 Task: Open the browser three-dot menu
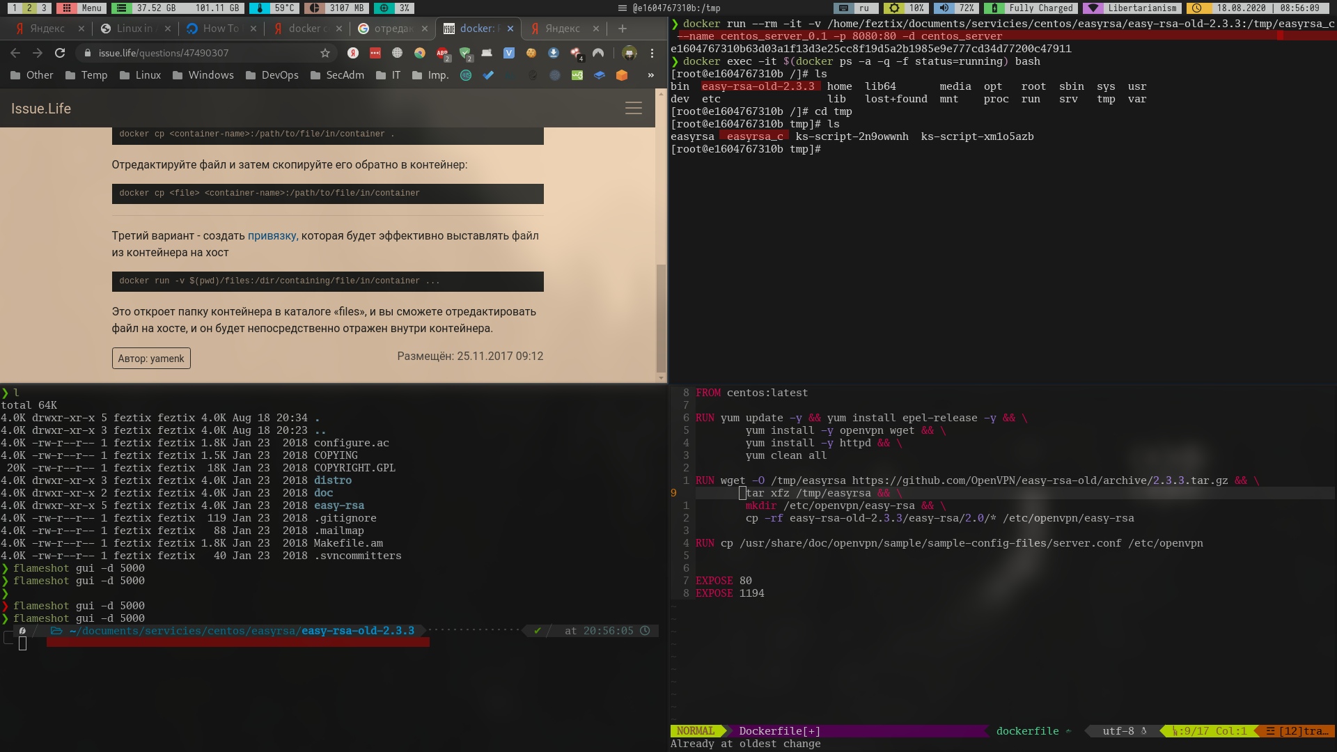[x=652, y=53]
